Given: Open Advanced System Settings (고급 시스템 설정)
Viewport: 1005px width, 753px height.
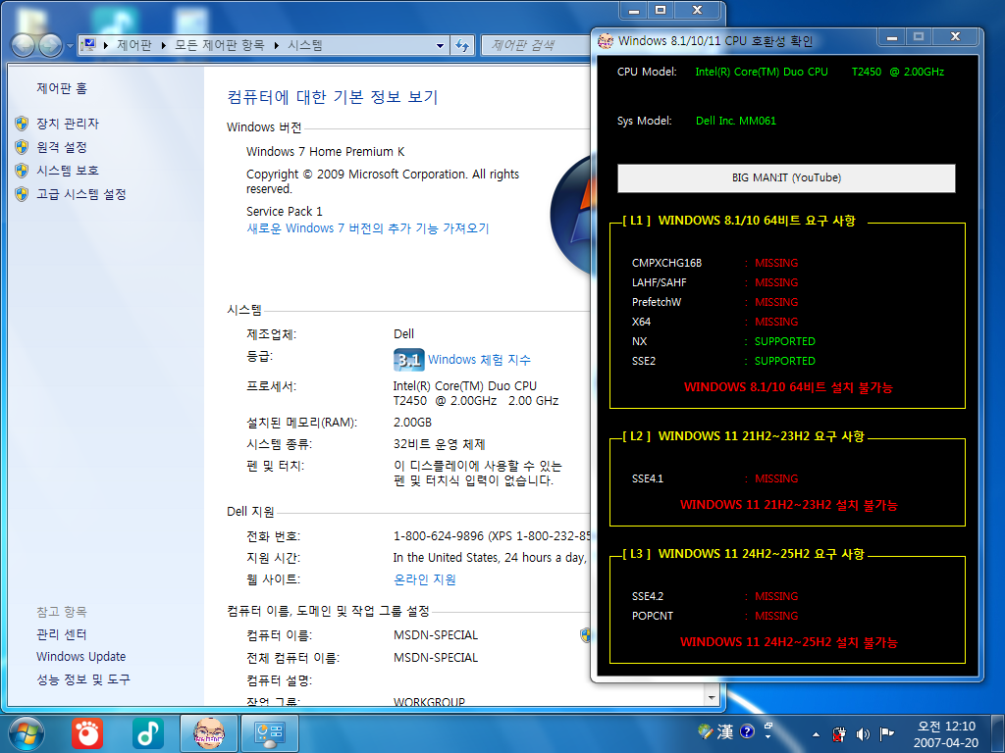Looking at the screenshot, I should point(80,194).
